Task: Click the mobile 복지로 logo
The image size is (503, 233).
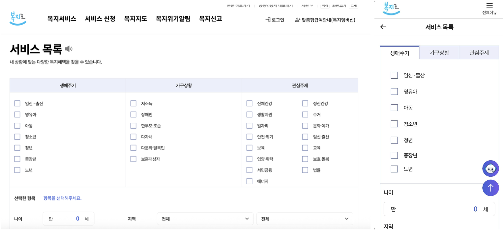Action: (x=392, y=8)
